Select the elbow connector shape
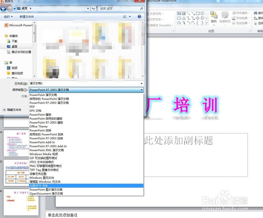The height and width of the screenshot is (218, 263). 188,18
